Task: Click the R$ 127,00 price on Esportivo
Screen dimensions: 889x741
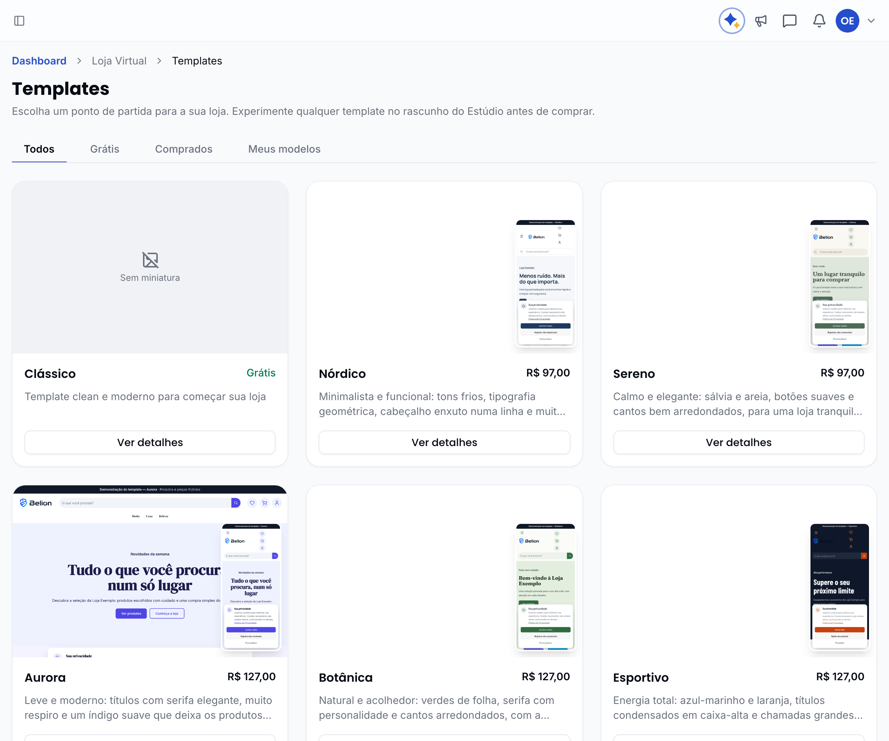Action: [840, 677]
